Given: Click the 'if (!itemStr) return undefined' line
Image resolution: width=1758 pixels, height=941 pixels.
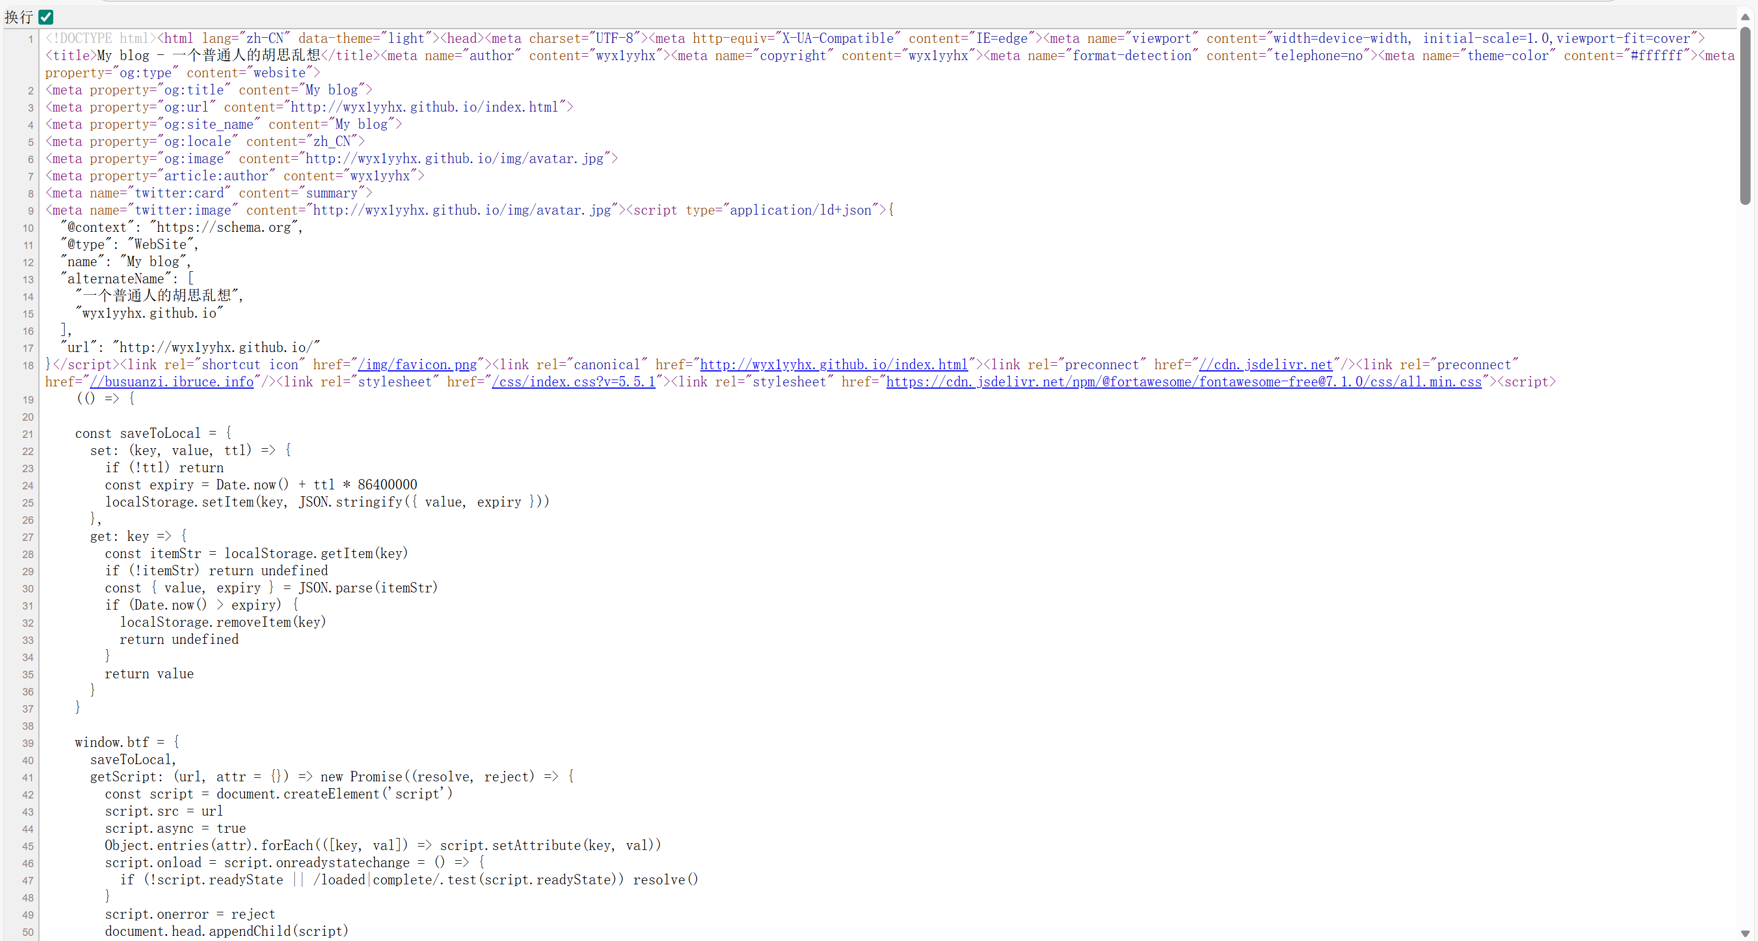Looking at the screenshot, I should [x=216, y=571].
